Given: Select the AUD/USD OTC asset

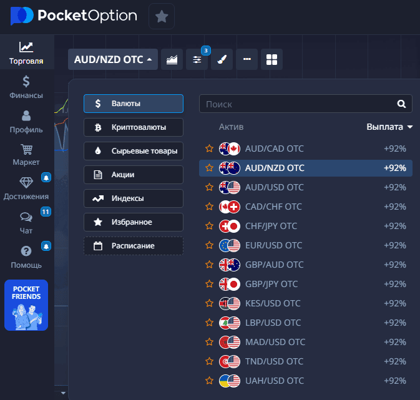Looking at the screenshot, I should pyautogui.click(x=306, y=187).
